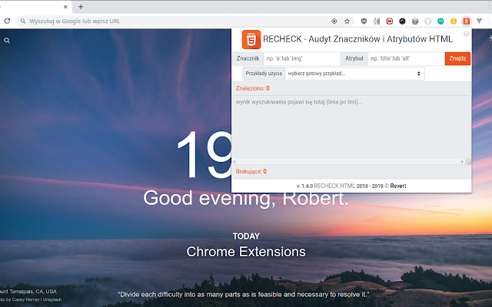
Task: Click the Znacznik tag input field
Action: pos(300,58)
